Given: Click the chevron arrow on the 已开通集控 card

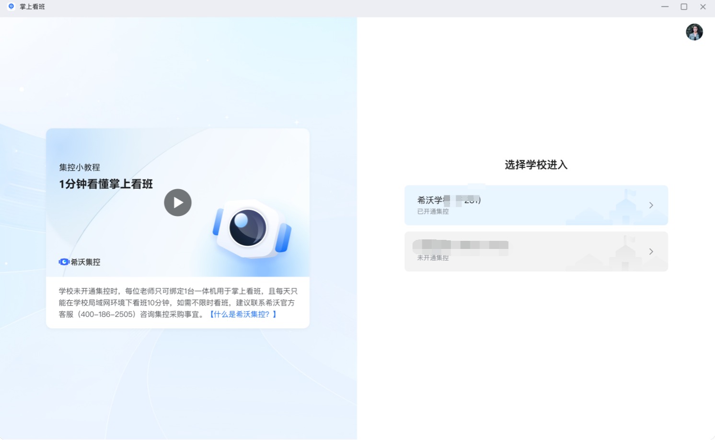Looking at the screenshot, I should 651,205.
